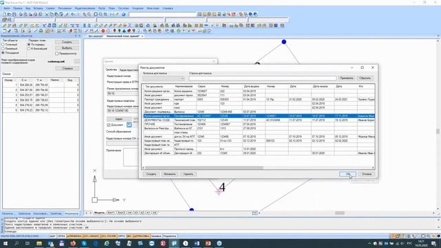
Task: Toggle ВЕС lineweight in status bar
Action: [129, 236]
